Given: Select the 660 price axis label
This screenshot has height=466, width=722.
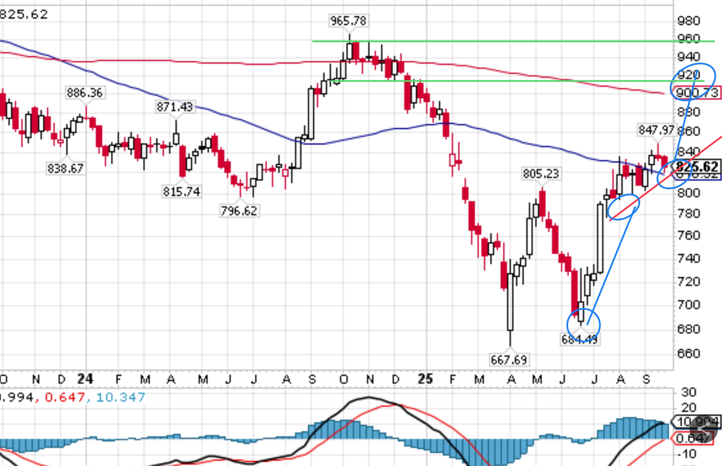Looking at the screenshot, I should 688,353.
